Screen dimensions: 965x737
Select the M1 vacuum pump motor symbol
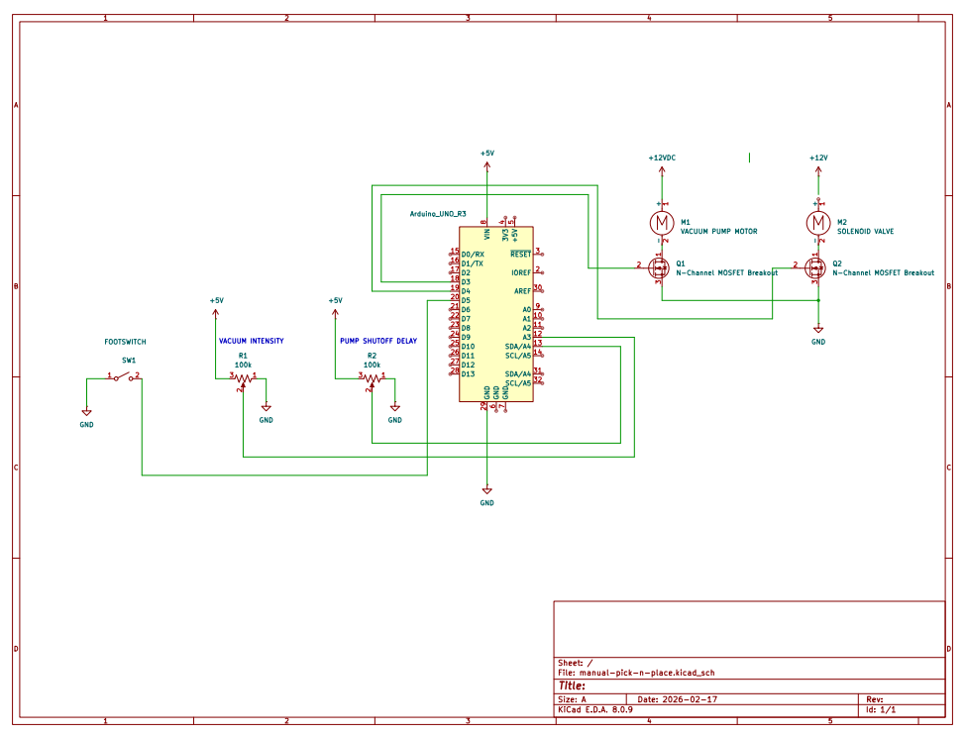pos(661,223)
